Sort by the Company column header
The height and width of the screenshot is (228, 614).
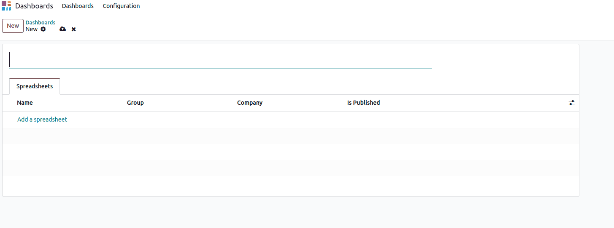point(250,103)
